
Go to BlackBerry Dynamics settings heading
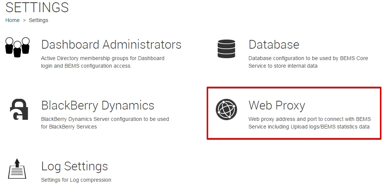click(98, 106)
